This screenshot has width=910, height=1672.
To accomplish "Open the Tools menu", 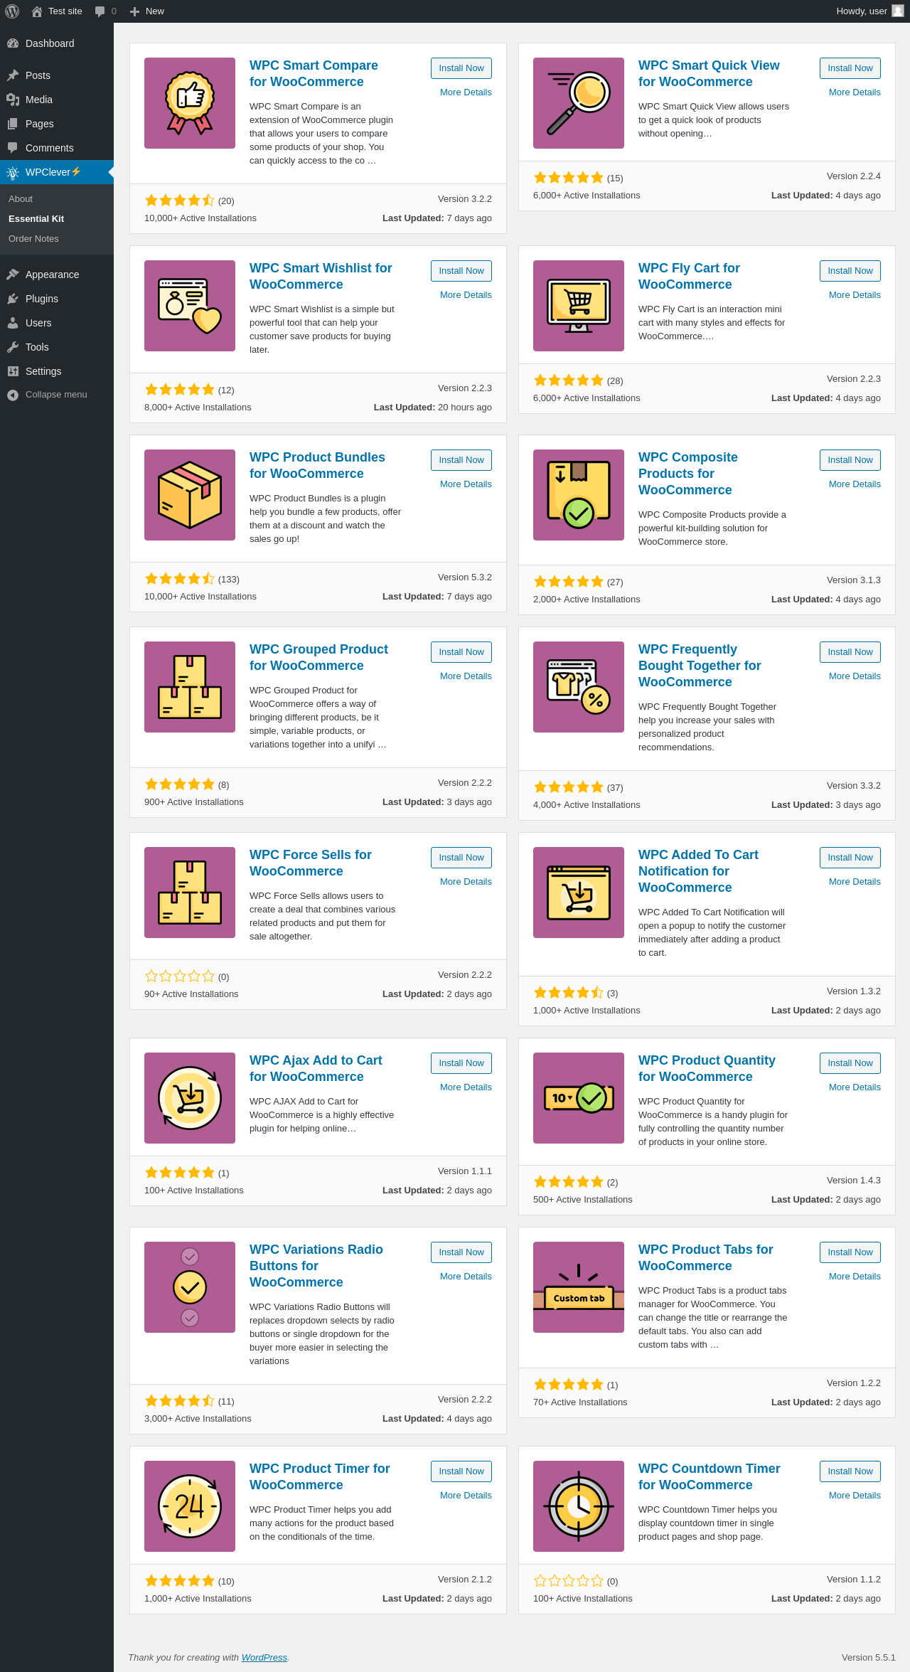I will (x=57, y=347).
